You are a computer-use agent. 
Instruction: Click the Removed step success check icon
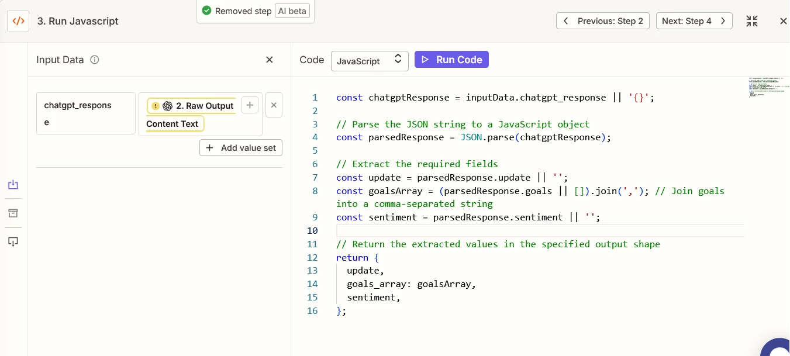[x=206, y=11]
